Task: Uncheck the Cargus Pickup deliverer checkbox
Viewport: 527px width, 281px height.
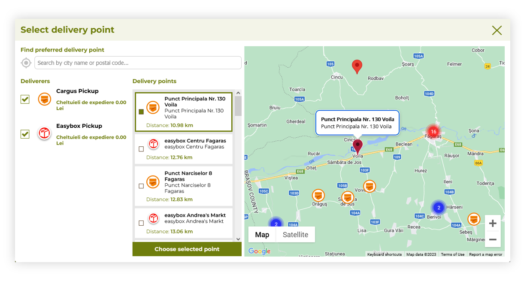Action: [25, 99]
